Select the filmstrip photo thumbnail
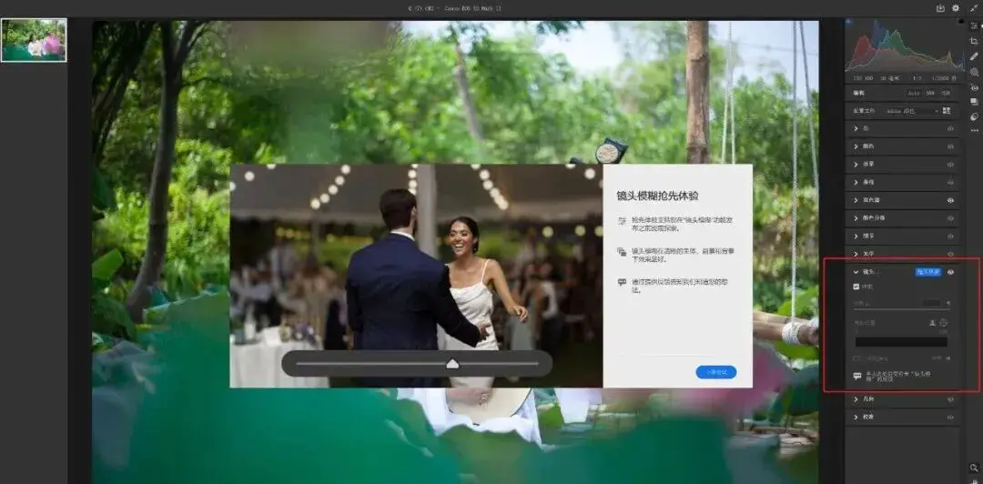Screen dimensions: 983x484 tap(34, 40)
